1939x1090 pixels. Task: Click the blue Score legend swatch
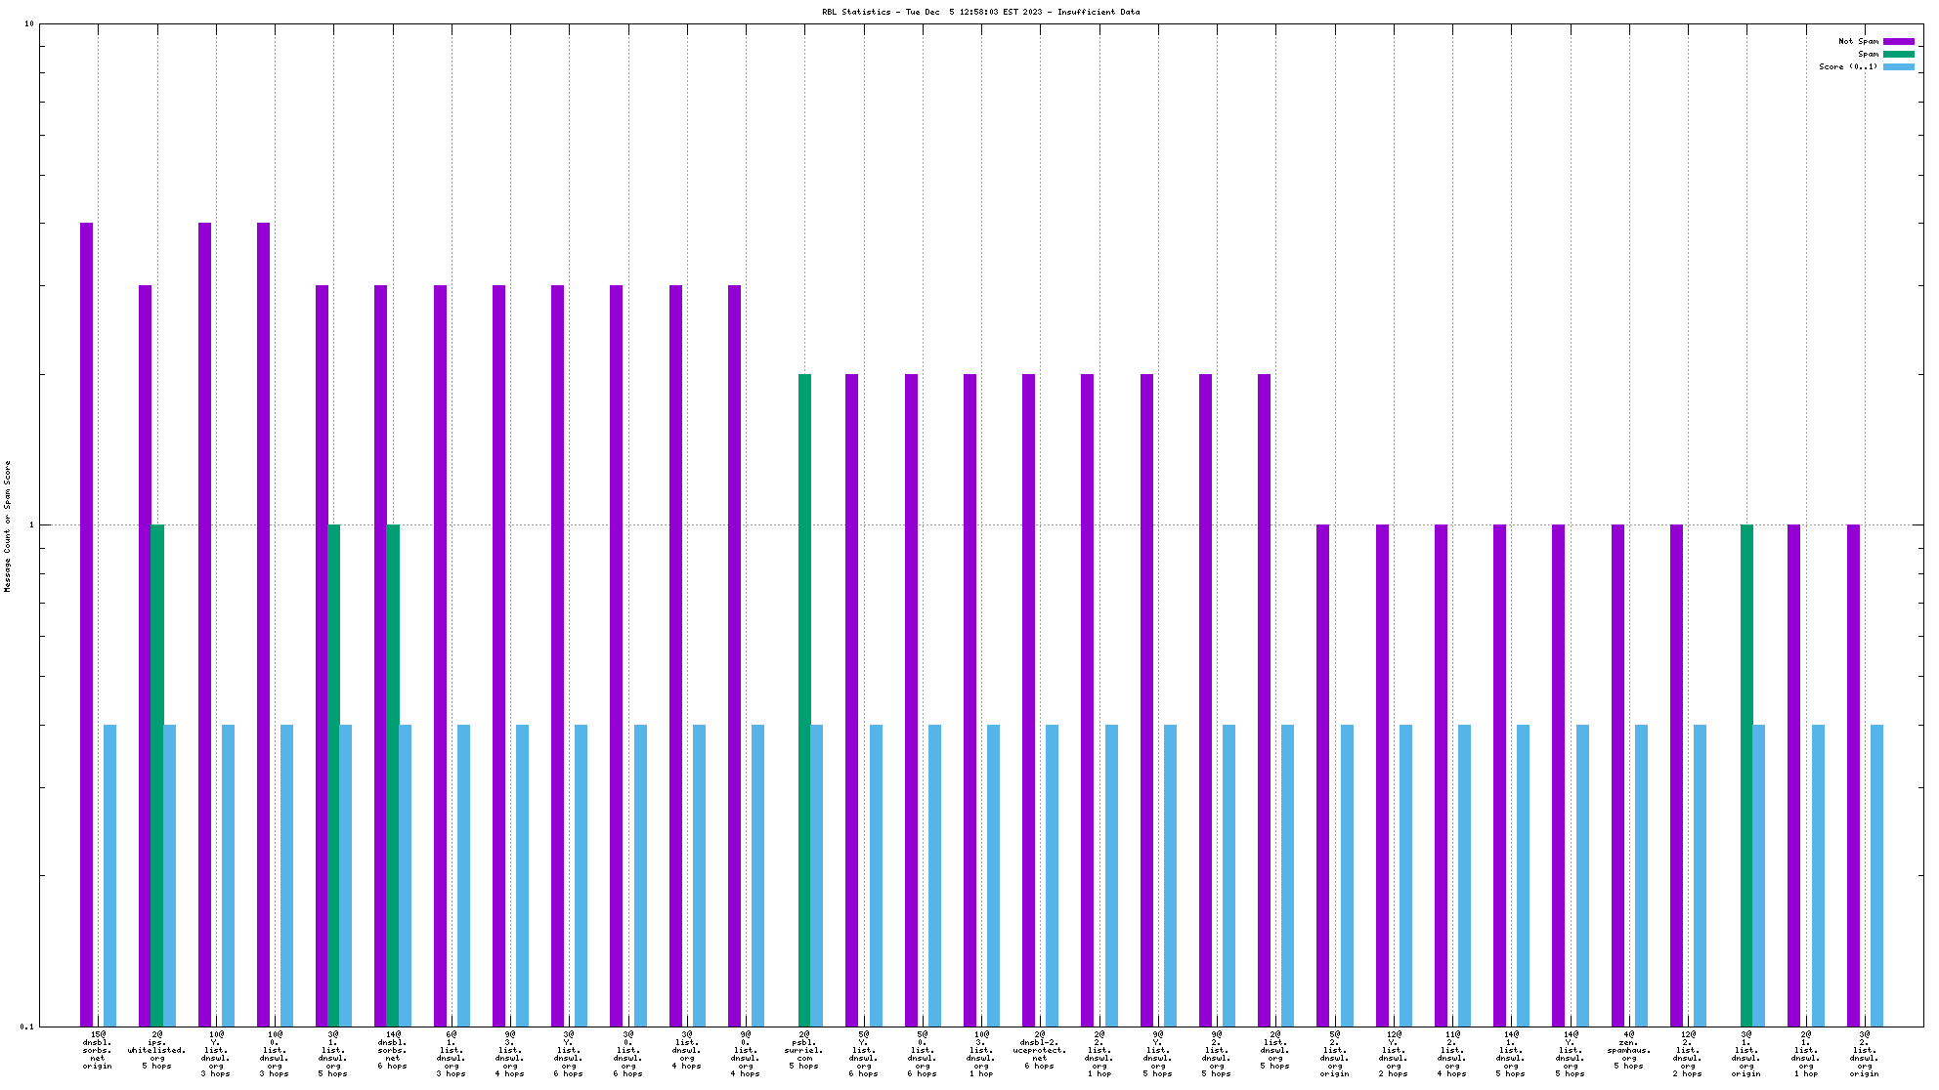(1898, 66)
